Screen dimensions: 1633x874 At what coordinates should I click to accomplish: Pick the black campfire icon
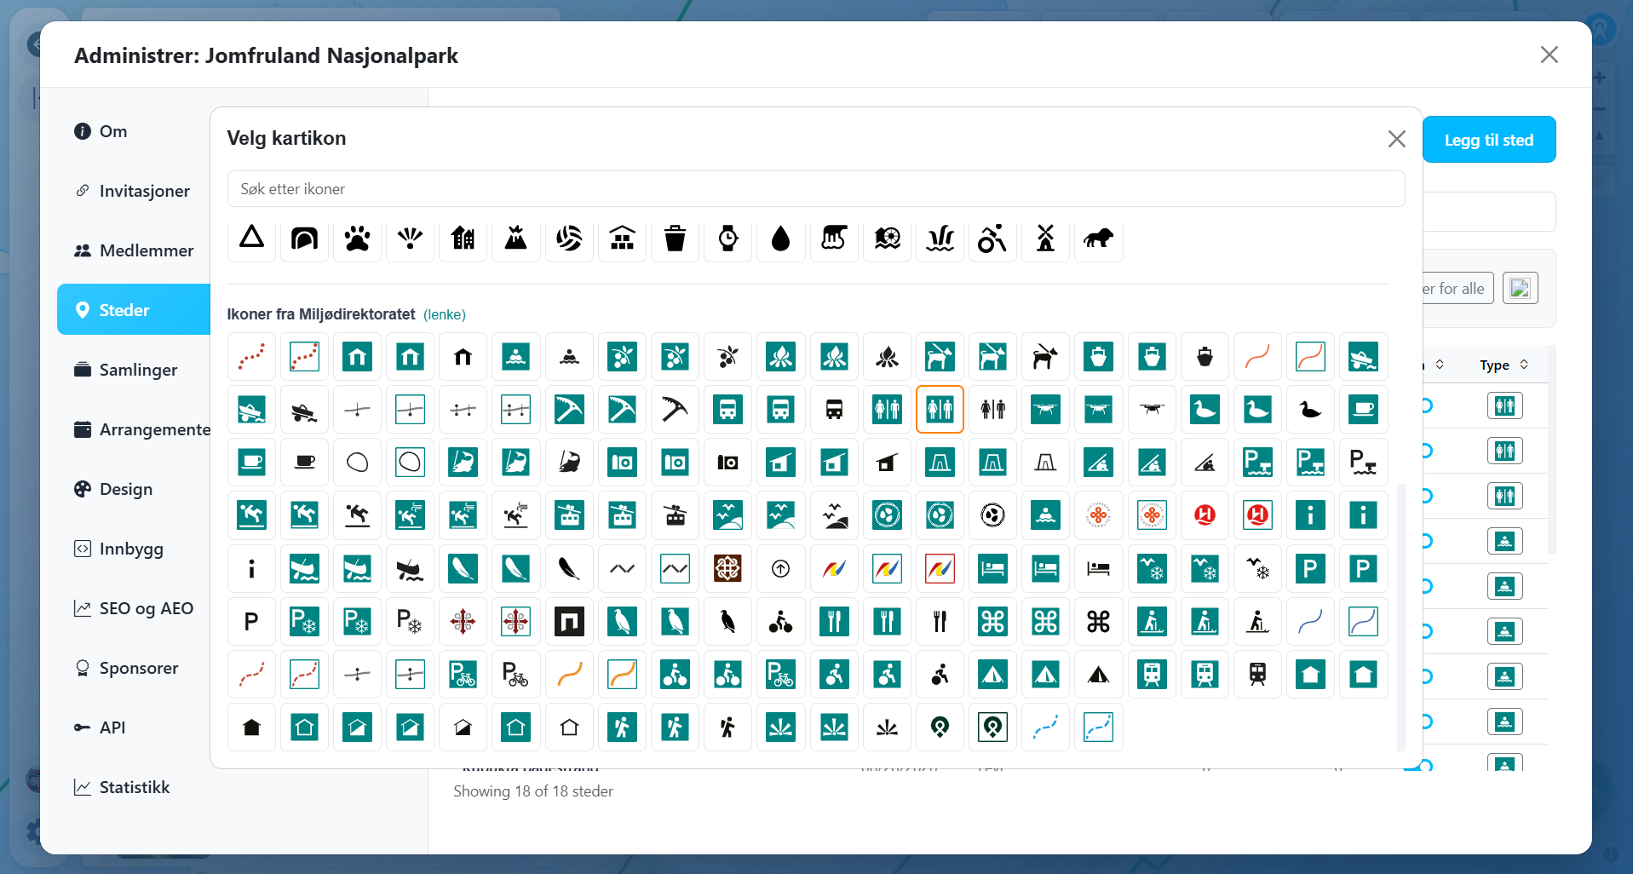887,357
